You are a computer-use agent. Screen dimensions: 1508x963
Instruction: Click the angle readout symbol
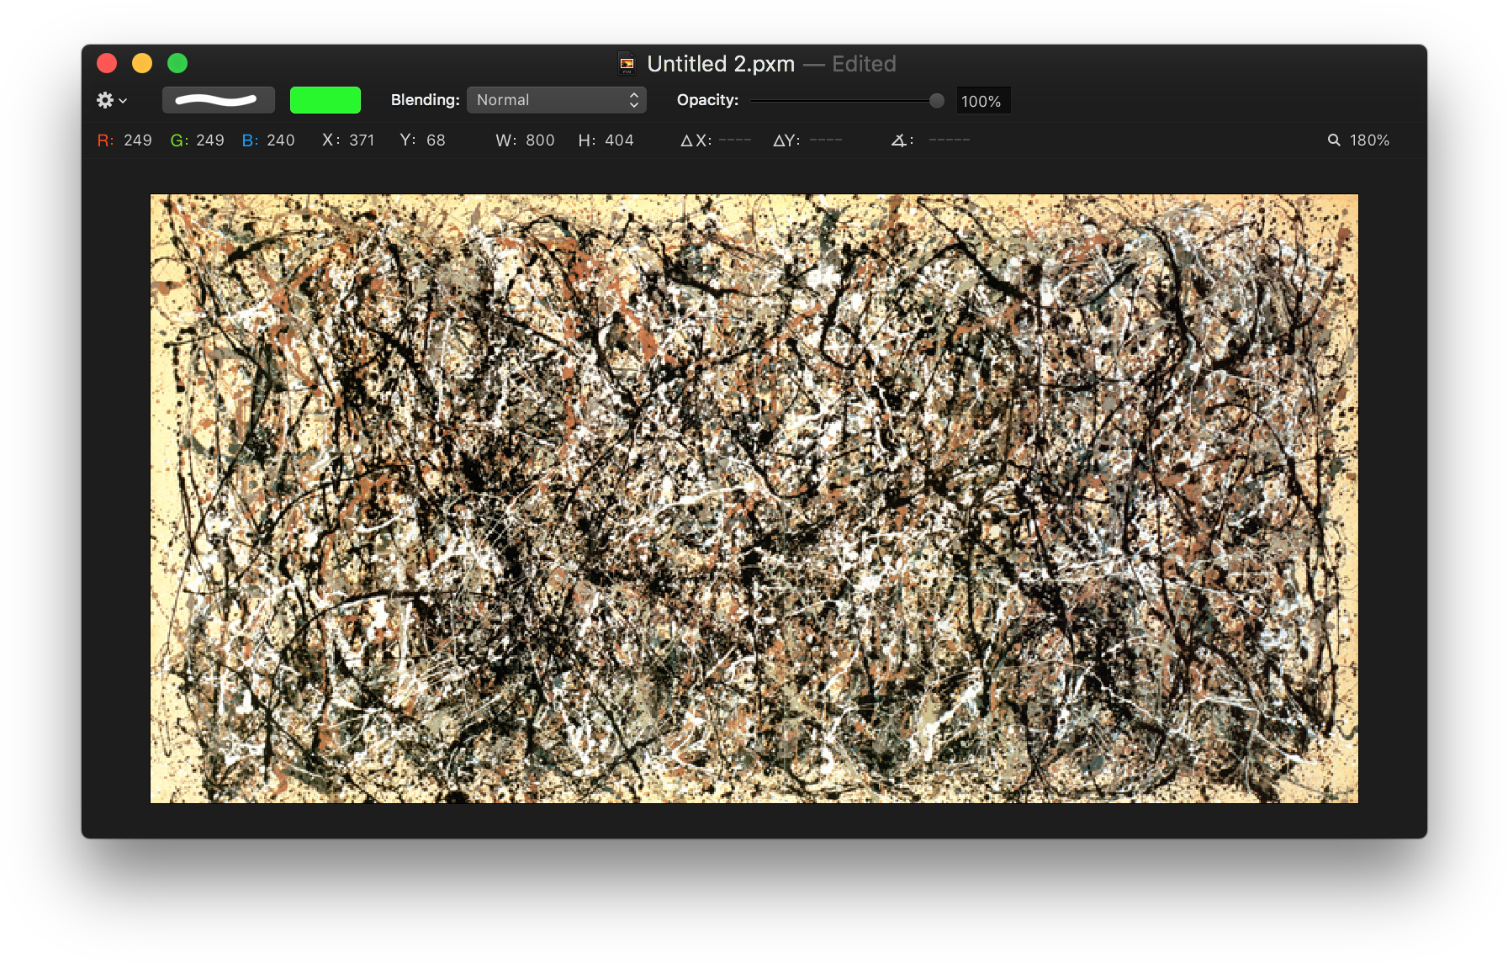click(x=901, y=140)
